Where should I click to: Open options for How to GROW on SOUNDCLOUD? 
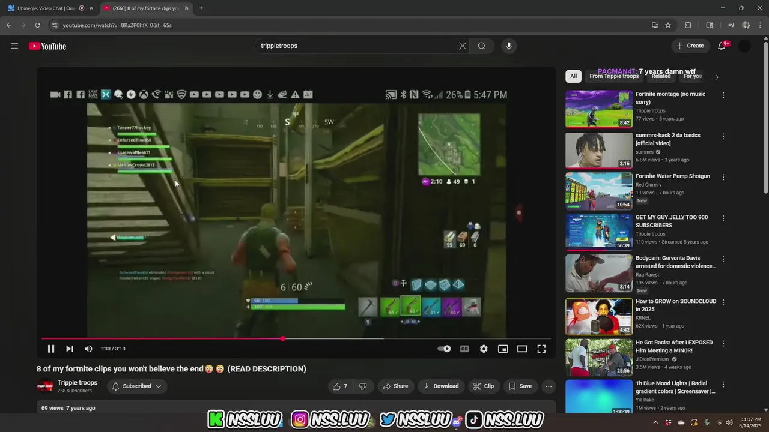pos(723,302)
